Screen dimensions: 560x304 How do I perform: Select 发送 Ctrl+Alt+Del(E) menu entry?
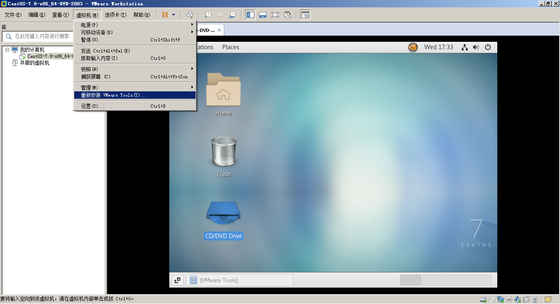click(x=135, y=51)
